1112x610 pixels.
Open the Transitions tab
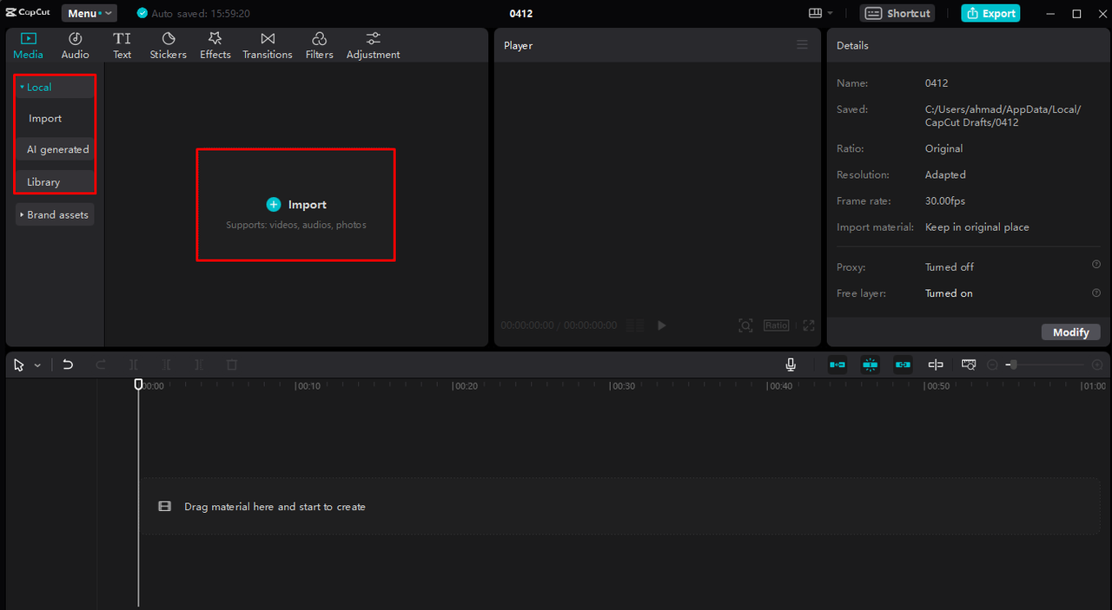(x=268, y=46)
